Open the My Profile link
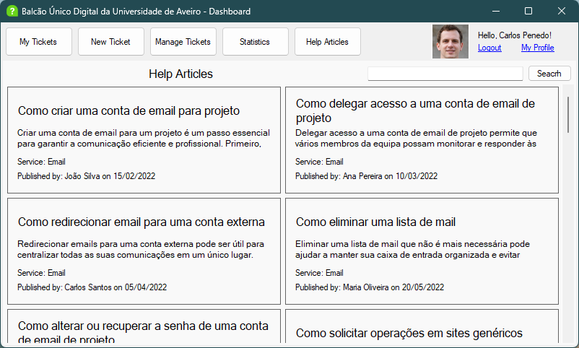The image size is (579, 348). click(537, 48)
